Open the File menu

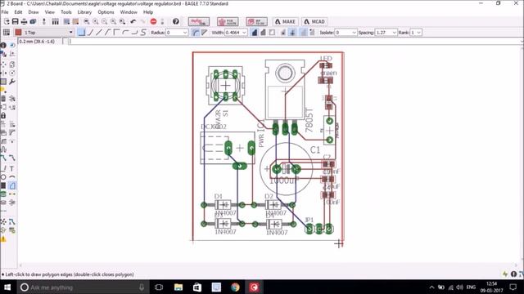(5, 12)
